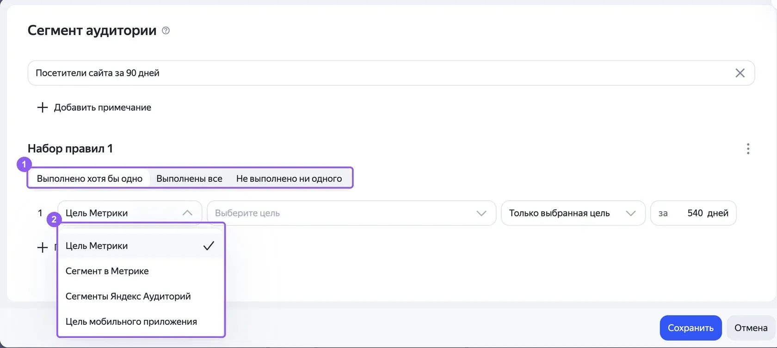
Task: Collapse Цель Метрики dropdown chevron
Action: pyautogui.click(x=187, y=213)
